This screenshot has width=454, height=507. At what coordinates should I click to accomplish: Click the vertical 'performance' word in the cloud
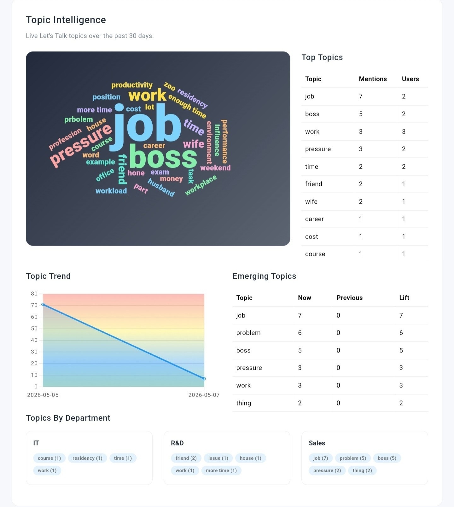click(x=224, y=142)
